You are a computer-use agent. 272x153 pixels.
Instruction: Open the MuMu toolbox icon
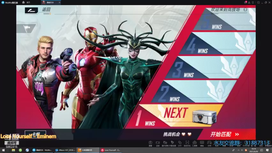(x=194, y=143)
